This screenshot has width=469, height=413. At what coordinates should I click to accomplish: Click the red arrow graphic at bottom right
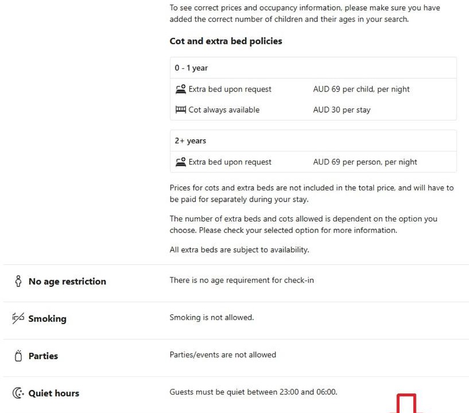point(406,403)
